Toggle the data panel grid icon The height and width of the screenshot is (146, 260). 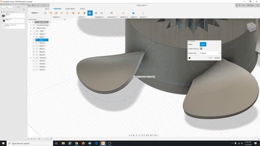pos(29,5)
